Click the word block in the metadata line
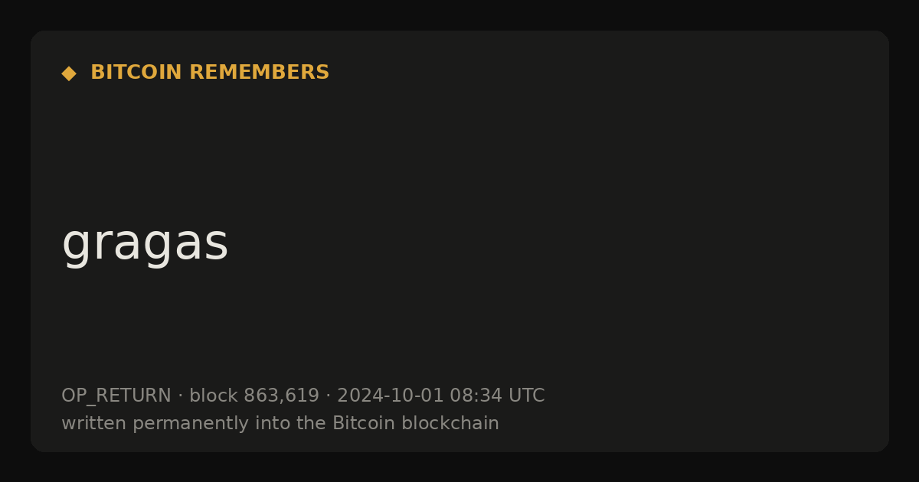The height and width of the screenshot is (482, 919). [x=214, y=396]
